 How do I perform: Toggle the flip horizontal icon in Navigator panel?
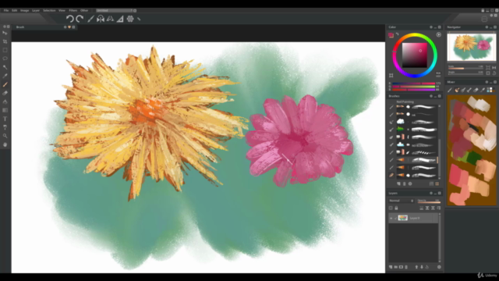pos(494,68)
